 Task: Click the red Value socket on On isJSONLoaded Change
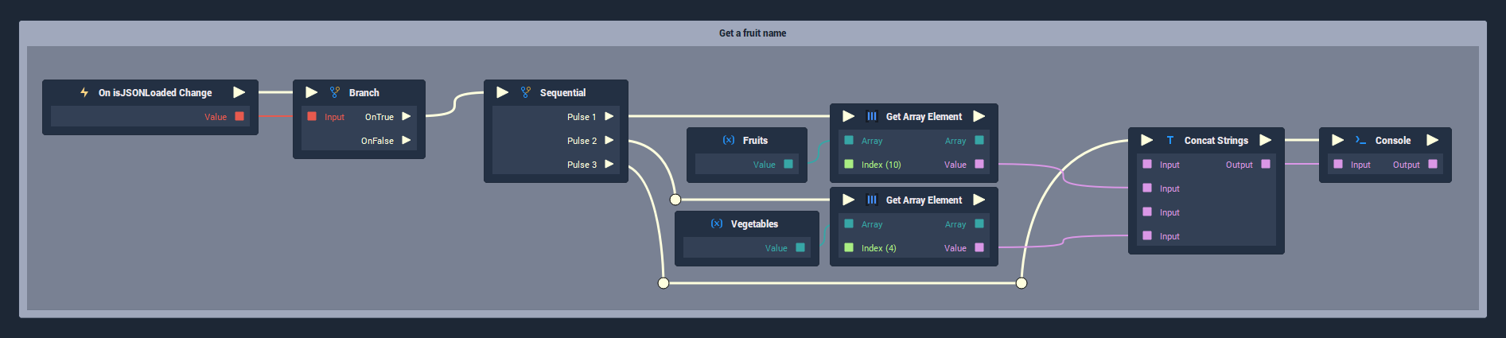[239, 116]
